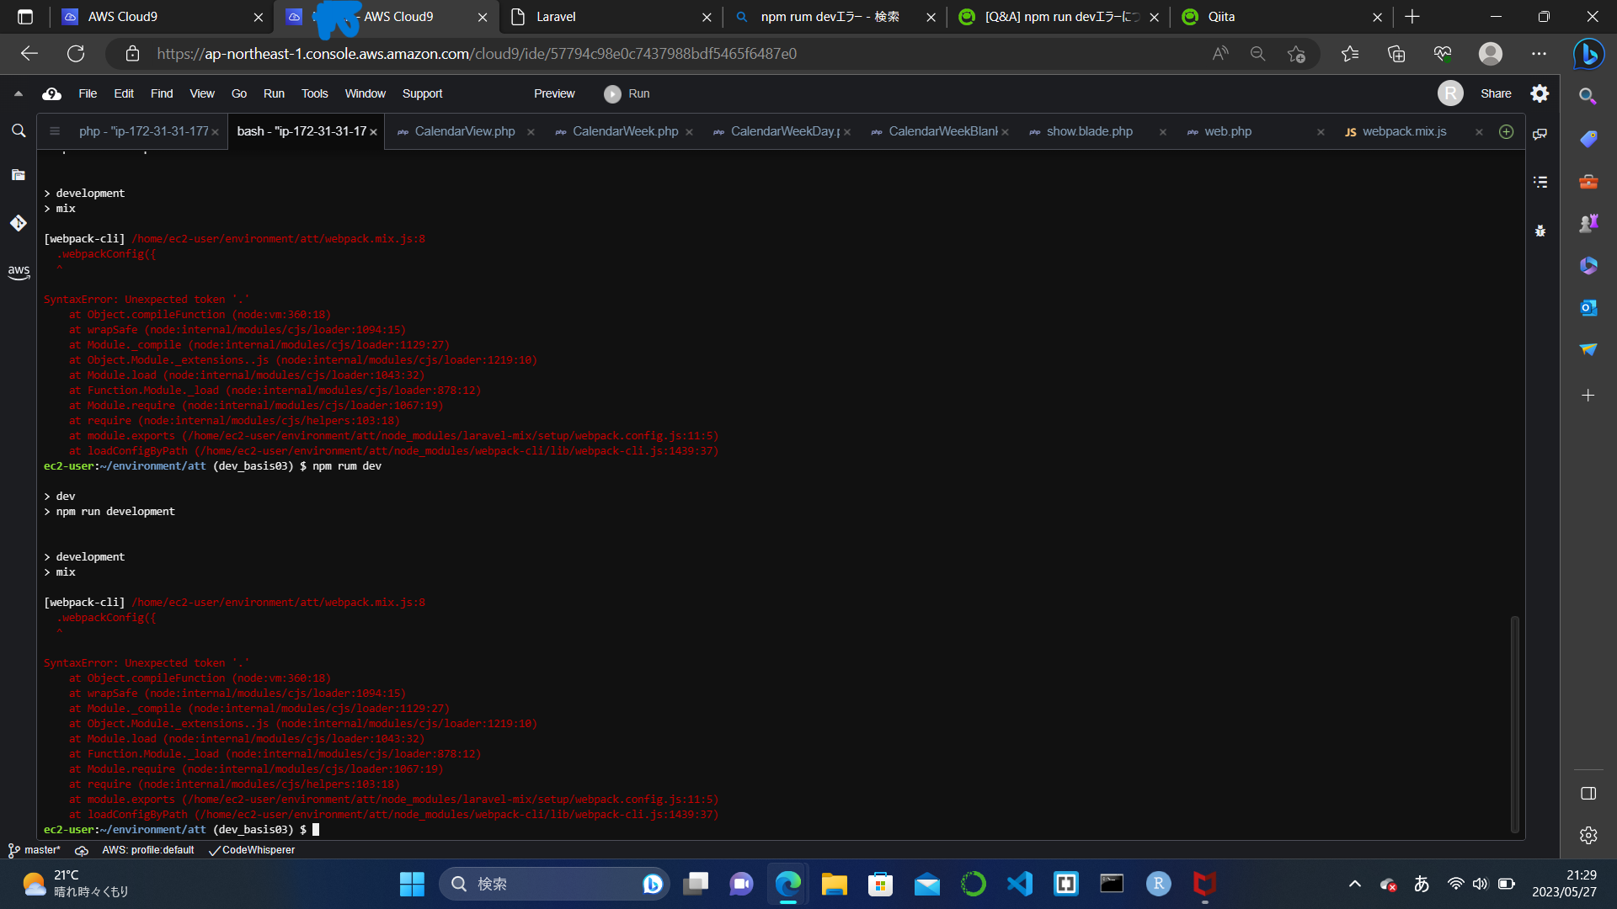1617x909 pixels.
Task: Open the Window menu
Action: point(365,93)
